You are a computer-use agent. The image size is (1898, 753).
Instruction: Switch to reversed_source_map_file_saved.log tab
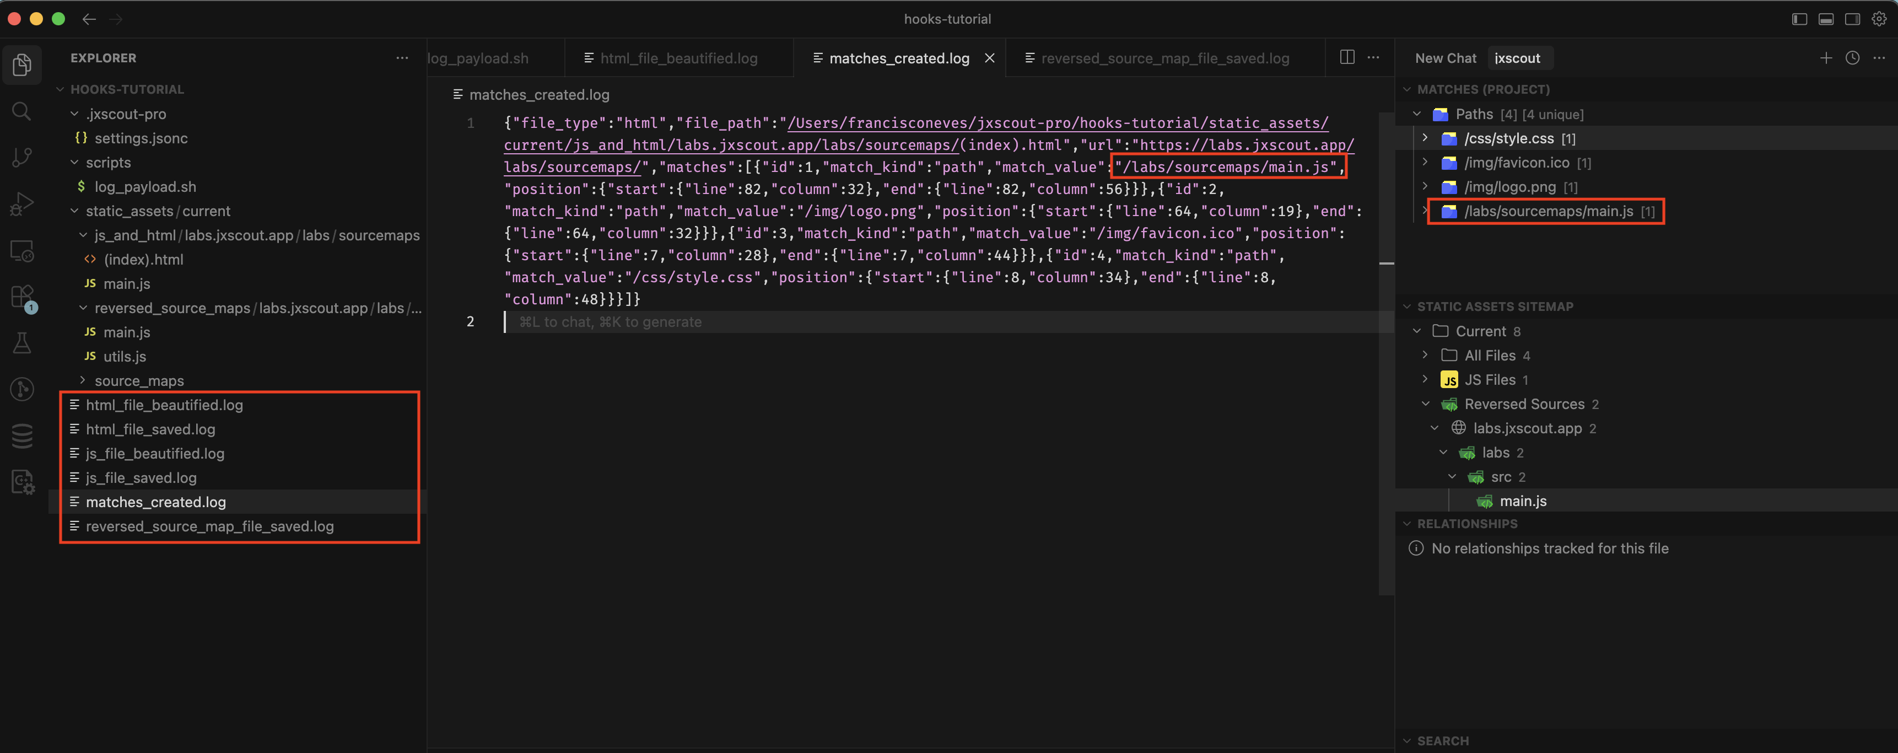tap(1164, 58)
